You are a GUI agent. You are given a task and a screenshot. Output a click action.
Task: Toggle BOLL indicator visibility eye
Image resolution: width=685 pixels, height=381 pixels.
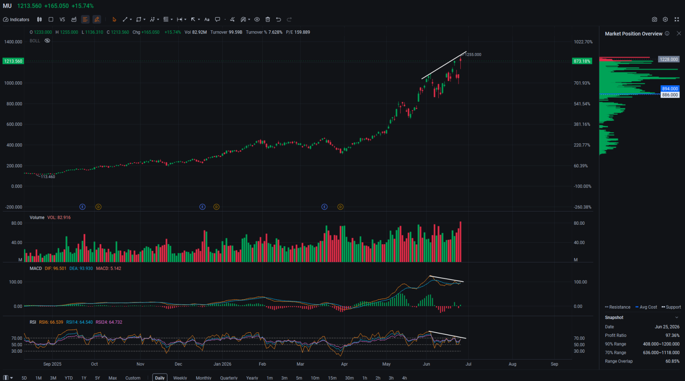point(48,41)
